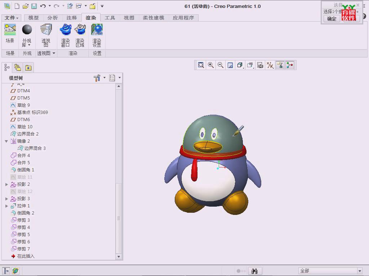Viewport: 369px width, 276px height.
Task: Undo the last action
Action: point(43,6)
